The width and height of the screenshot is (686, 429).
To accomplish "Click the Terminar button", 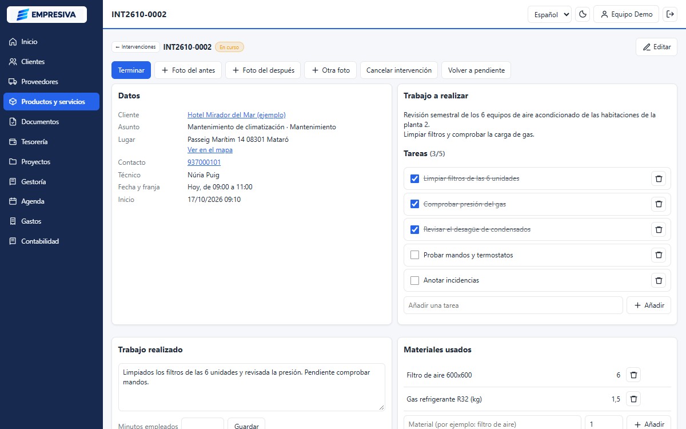I will pos(131,70).
